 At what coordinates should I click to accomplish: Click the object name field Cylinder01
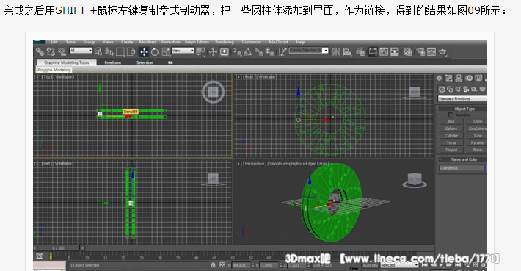[x=461, y=168]
